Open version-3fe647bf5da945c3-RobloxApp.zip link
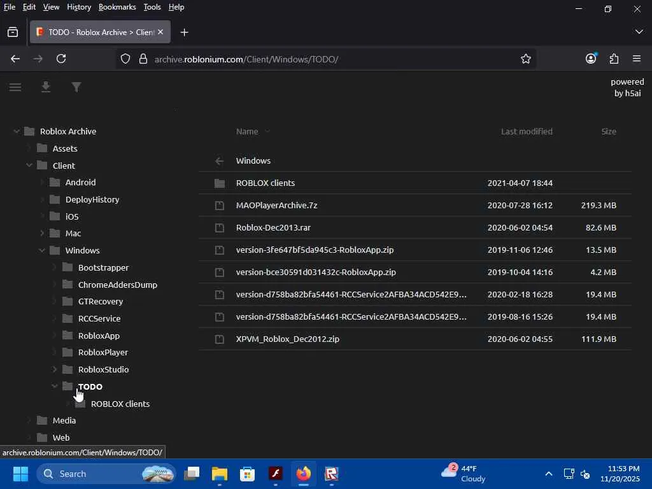The height and width of the screenshot is (489, 652). click(315, 250)
